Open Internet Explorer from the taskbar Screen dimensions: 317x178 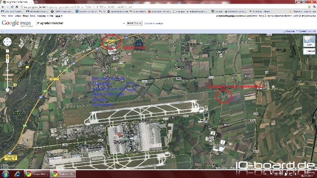[17, 174]
